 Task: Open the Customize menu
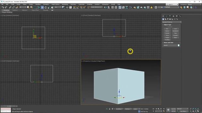(x=81, y=4)
